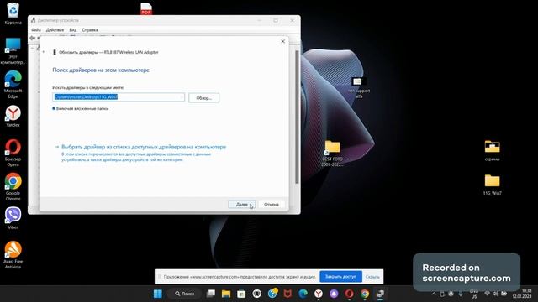Click the Отмена cancel button
The image size is (538, 302).
272,205
